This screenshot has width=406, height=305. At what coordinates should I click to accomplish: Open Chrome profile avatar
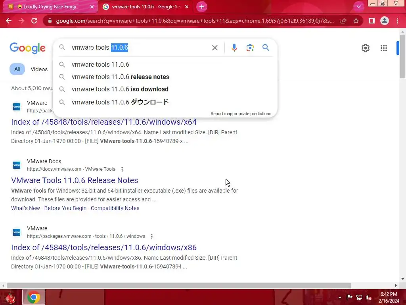pos(385,21)
